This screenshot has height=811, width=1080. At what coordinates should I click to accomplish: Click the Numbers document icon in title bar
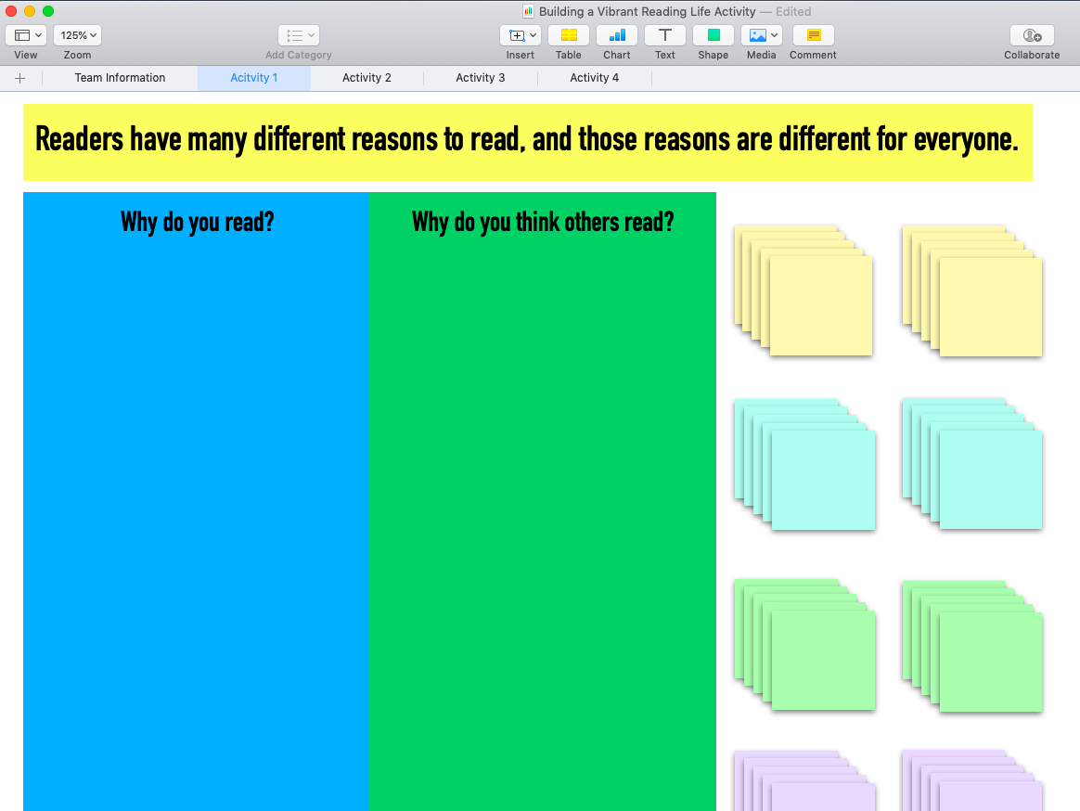coord(528,11)
